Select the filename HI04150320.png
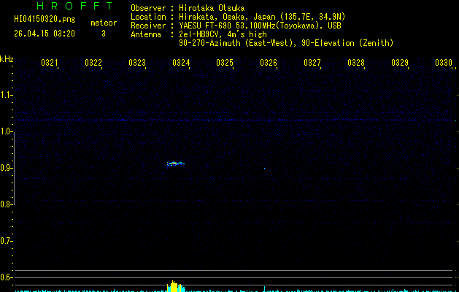 [45, 20]
